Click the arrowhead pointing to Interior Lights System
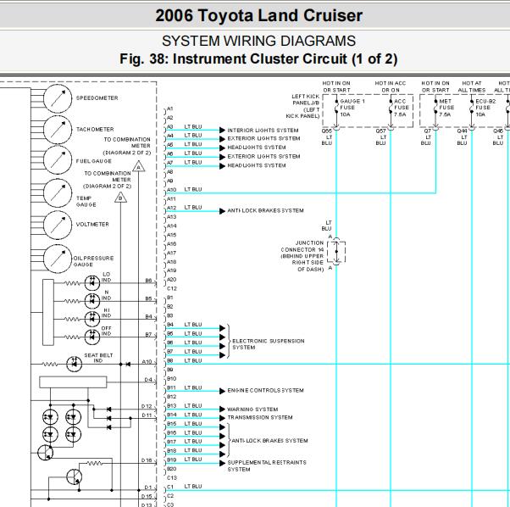 222,131
